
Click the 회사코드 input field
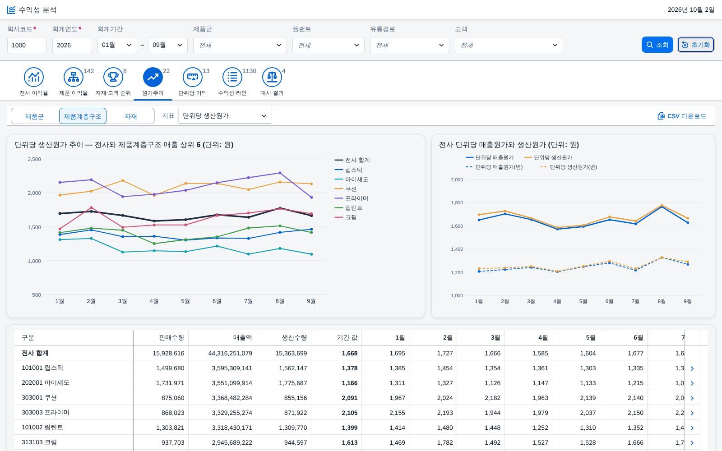tap(27, 45)
